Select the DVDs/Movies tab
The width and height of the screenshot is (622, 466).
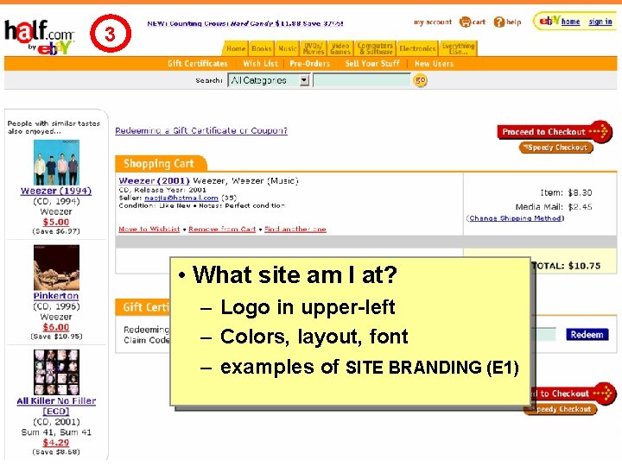point(313,48)
